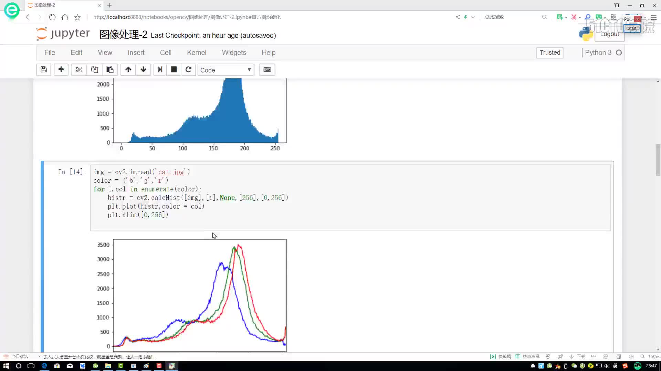Screen dimensions: 661x371
Task: Copy selected cells in the Jupyter toolbar
Action: (x=94, y=70)
